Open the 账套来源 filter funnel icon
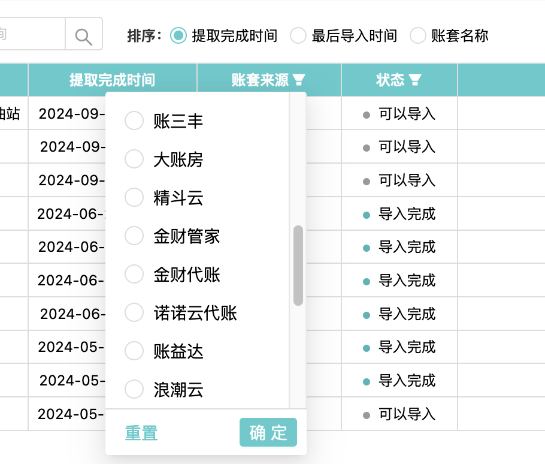545x464 pixels. click(x=299, y=80)
